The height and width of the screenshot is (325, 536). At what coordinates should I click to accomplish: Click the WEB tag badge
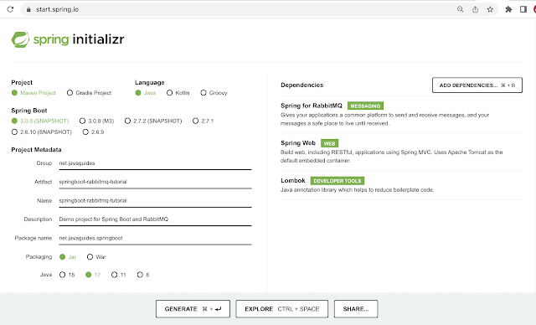[329, 143]
